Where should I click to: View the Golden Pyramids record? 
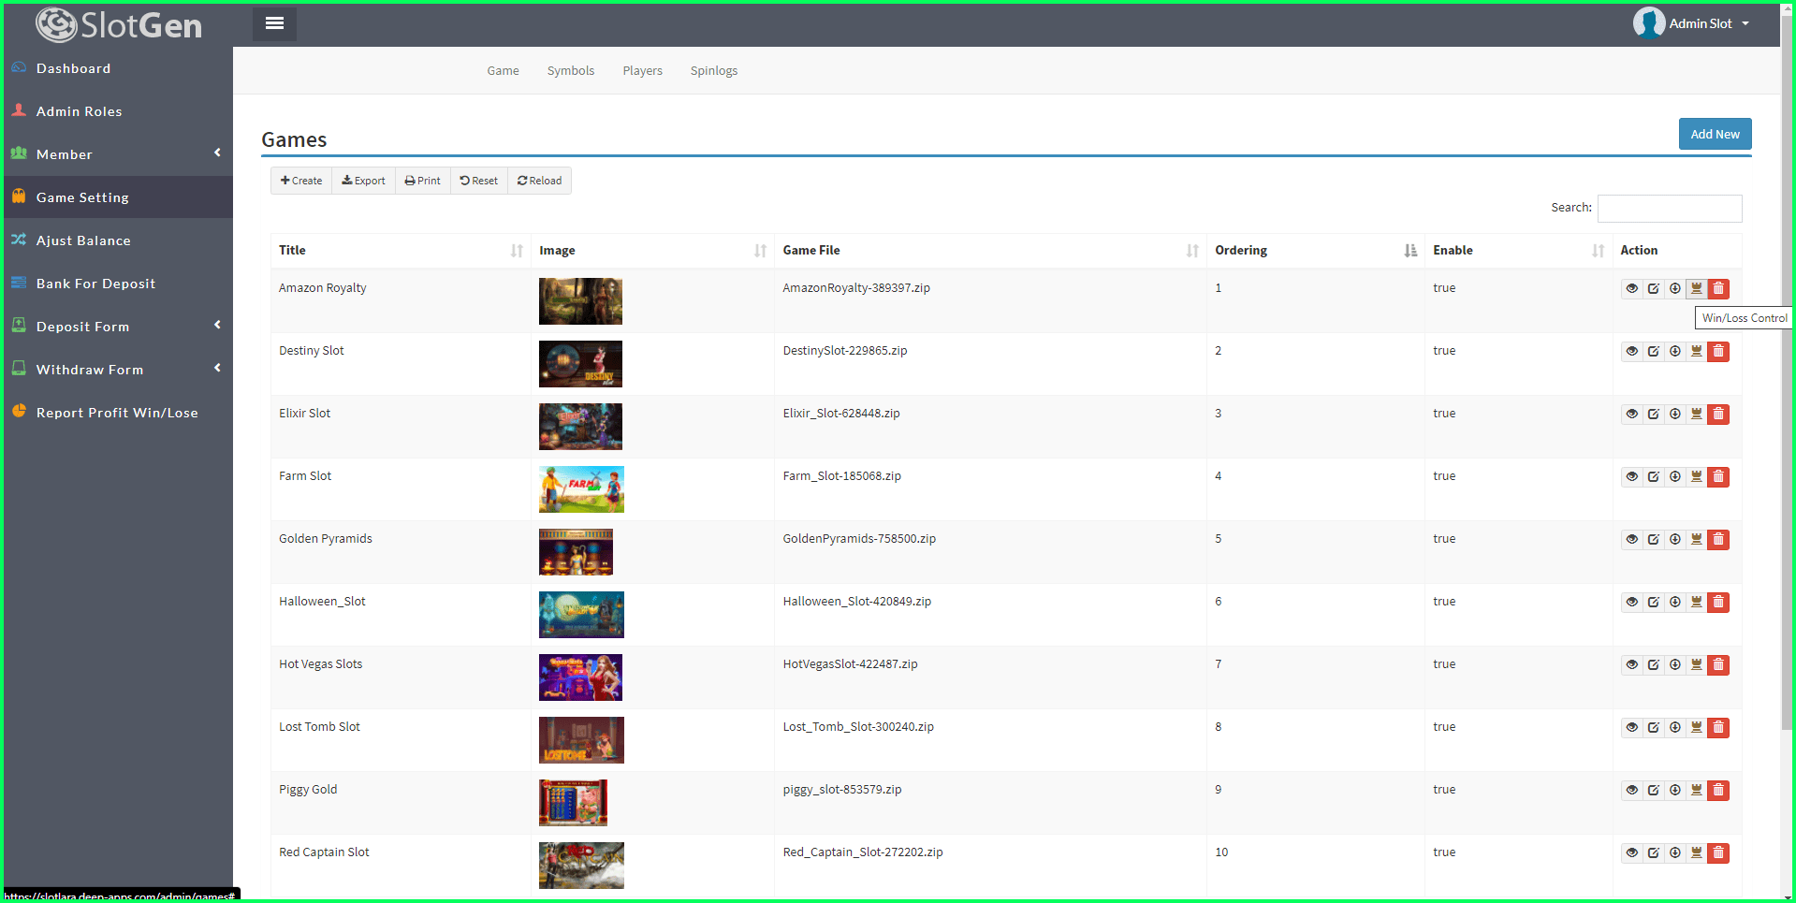coord(1631,539)
